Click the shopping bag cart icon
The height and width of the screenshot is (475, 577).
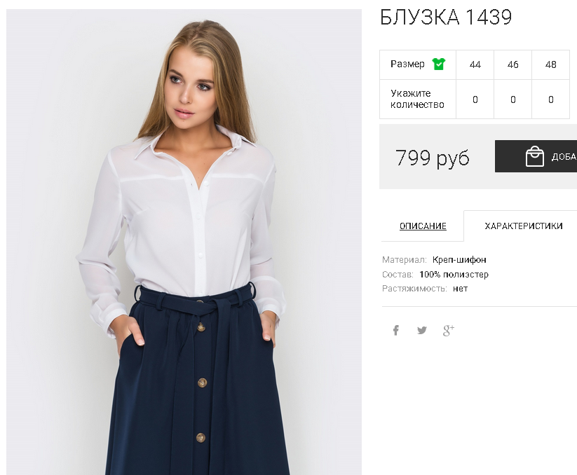pyautogui.click(x=534, y=156)
